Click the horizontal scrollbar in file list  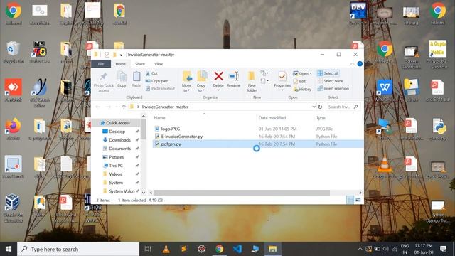pyautogui.click(x=242, y=193)
